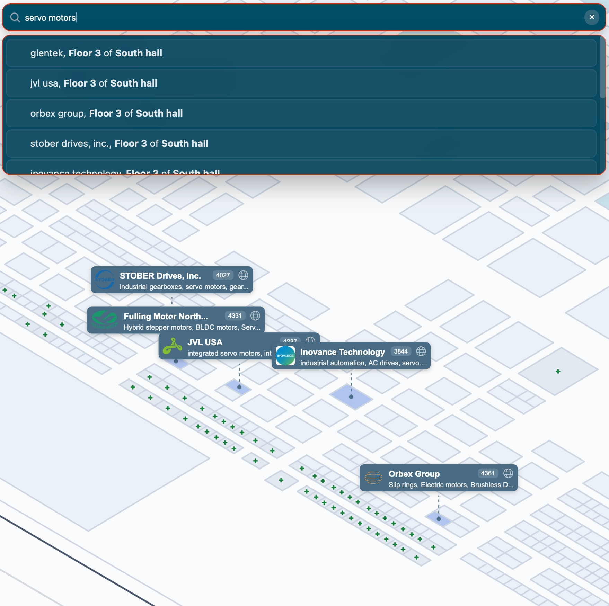This screenshot has height=606, width=609.
Task: Click the search results scrollbar
Action: [603, 68]
